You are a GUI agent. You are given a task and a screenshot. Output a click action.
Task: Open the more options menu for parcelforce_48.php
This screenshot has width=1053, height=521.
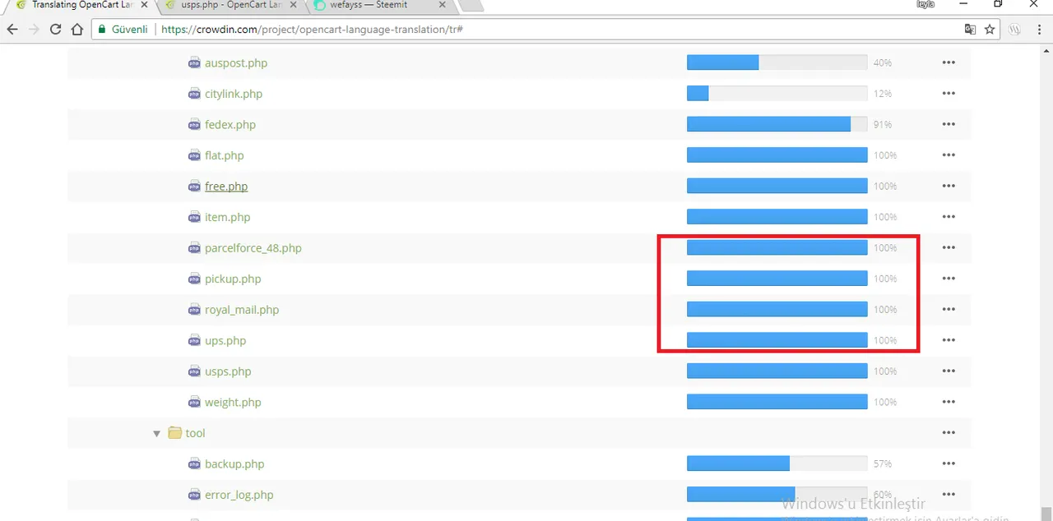(x=949, y=247)
